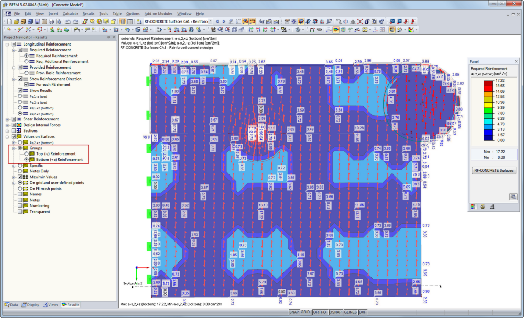
Task: Click the red 17.22 legend color
Action: [x=488, y=83]
